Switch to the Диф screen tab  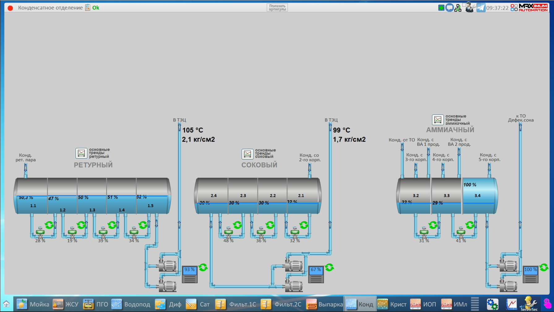point(168,304)
